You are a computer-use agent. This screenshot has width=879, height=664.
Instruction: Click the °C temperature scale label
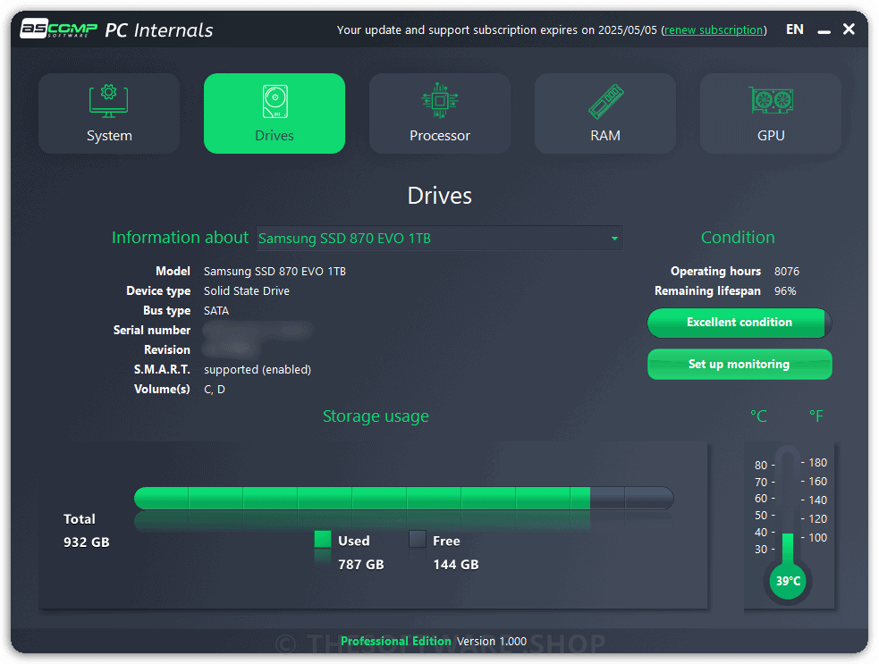[x=758, y=416]
